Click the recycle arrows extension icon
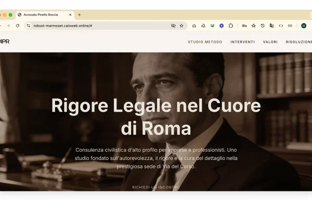312x210 pixels. tap(203, 26)
